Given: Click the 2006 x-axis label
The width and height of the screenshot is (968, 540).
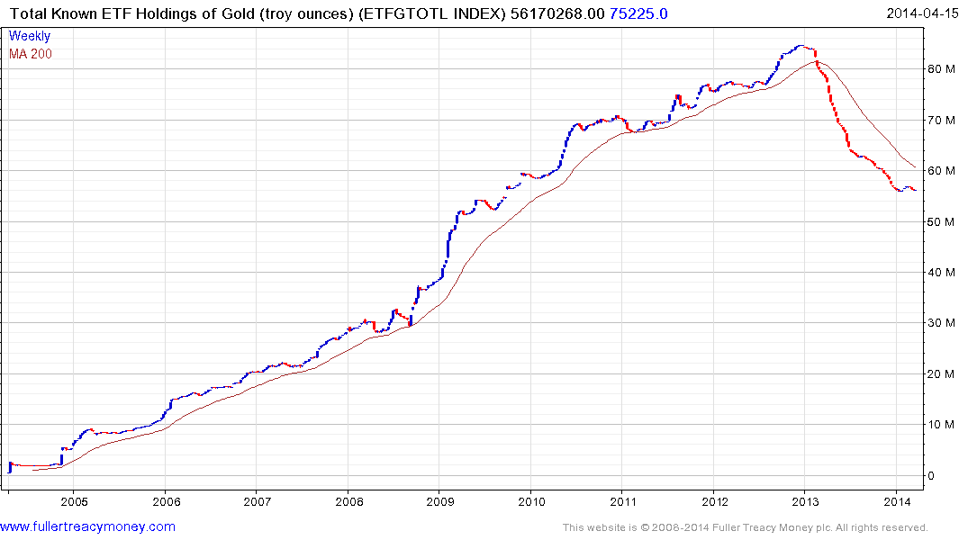Looking at the screenshot, I should (x=167, y=501).
